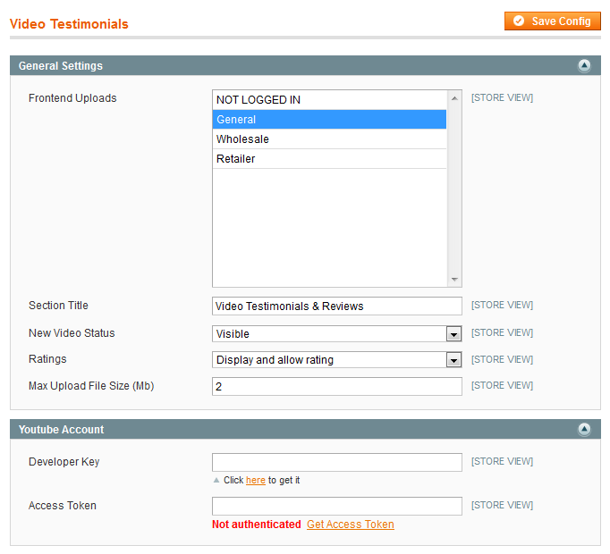Click the Developer Key input field
This screenshot has width=610, height=554.
point(337,462)
